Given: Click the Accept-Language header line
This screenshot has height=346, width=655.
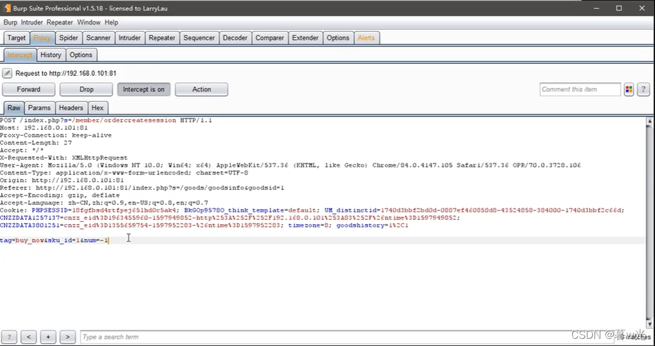Looking at the screenshot, I should [104, 203].
